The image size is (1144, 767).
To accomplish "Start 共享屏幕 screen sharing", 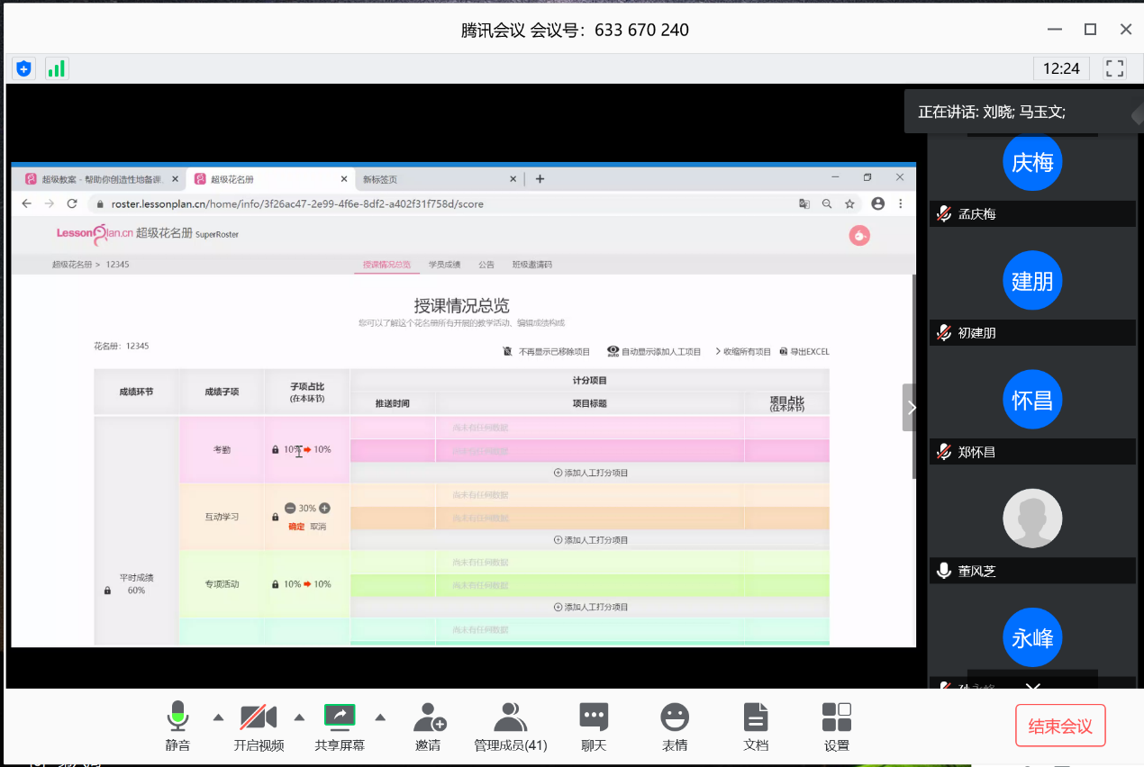I will [x=340, y=726].
